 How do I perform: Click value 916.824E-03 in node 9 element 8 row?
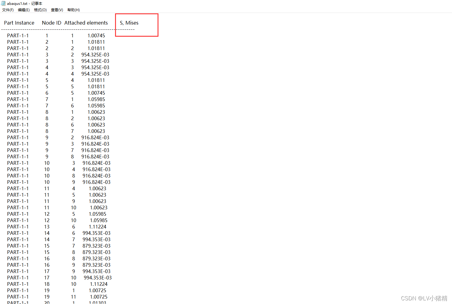[95, 157]
